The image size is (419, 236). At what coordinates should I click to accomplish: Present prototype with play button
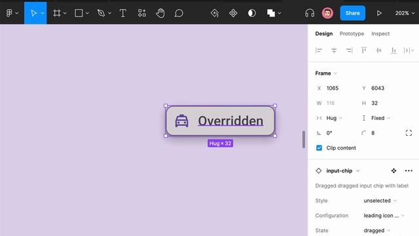coord(379,13)
